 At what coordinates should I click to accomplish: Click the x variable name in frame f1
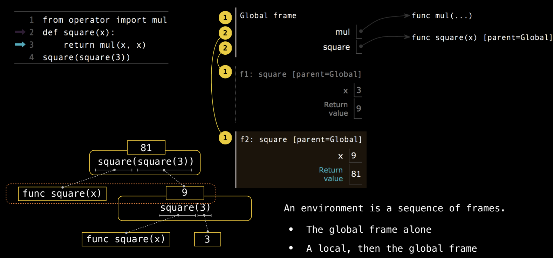pos(346,91)
